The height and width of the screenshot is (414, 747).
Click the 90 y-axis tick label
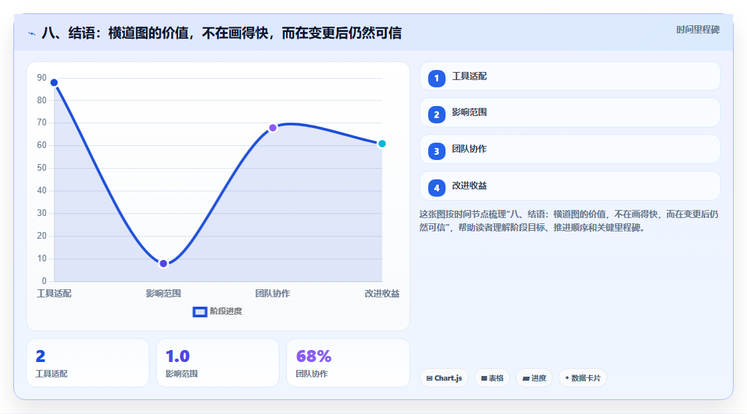tap(42, 77)
